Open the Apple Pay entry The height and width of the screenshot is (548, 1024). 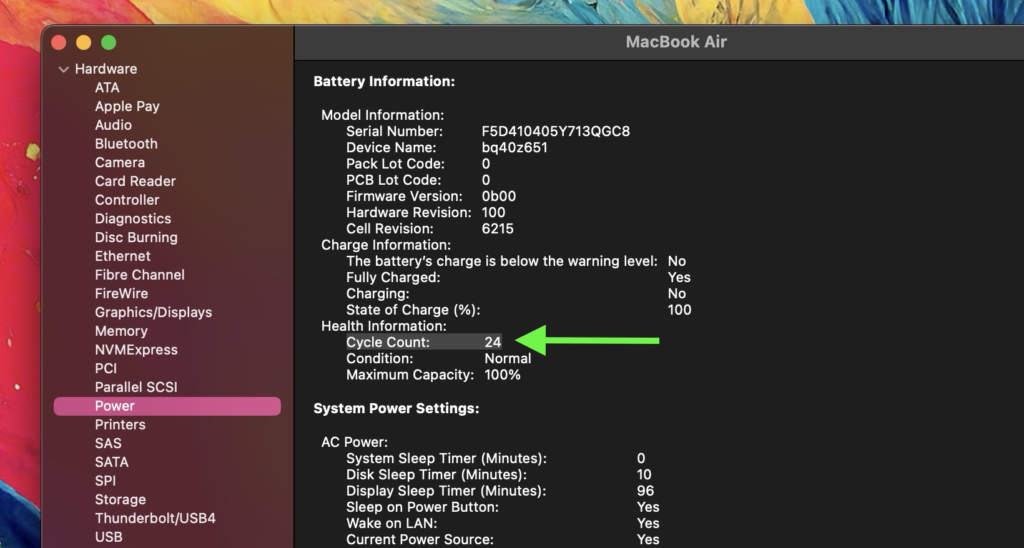point(127,106)
